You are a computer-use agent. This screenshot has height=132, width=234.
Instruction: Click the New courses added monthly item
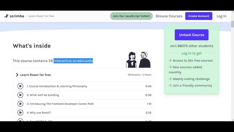pyautogui.click(x=185, y=70)
